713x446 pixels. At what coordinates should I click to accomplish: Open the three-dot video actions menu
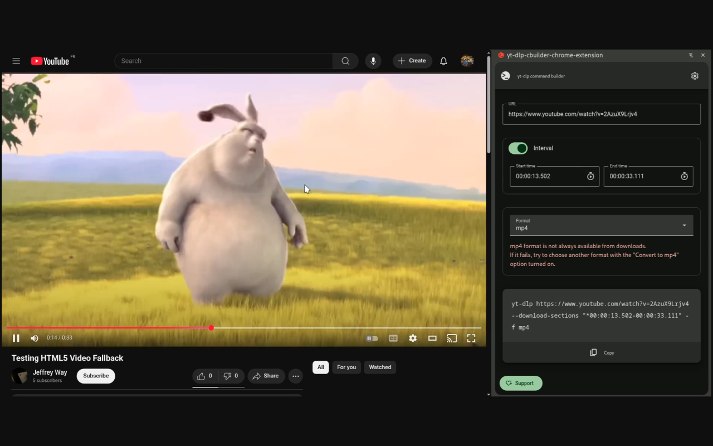[296, 376]
